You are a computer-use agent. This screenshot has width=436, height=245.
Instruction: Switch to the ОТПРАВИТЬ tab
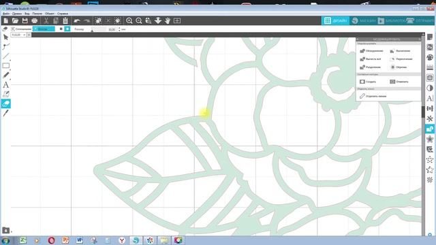(x=420, y=20)
